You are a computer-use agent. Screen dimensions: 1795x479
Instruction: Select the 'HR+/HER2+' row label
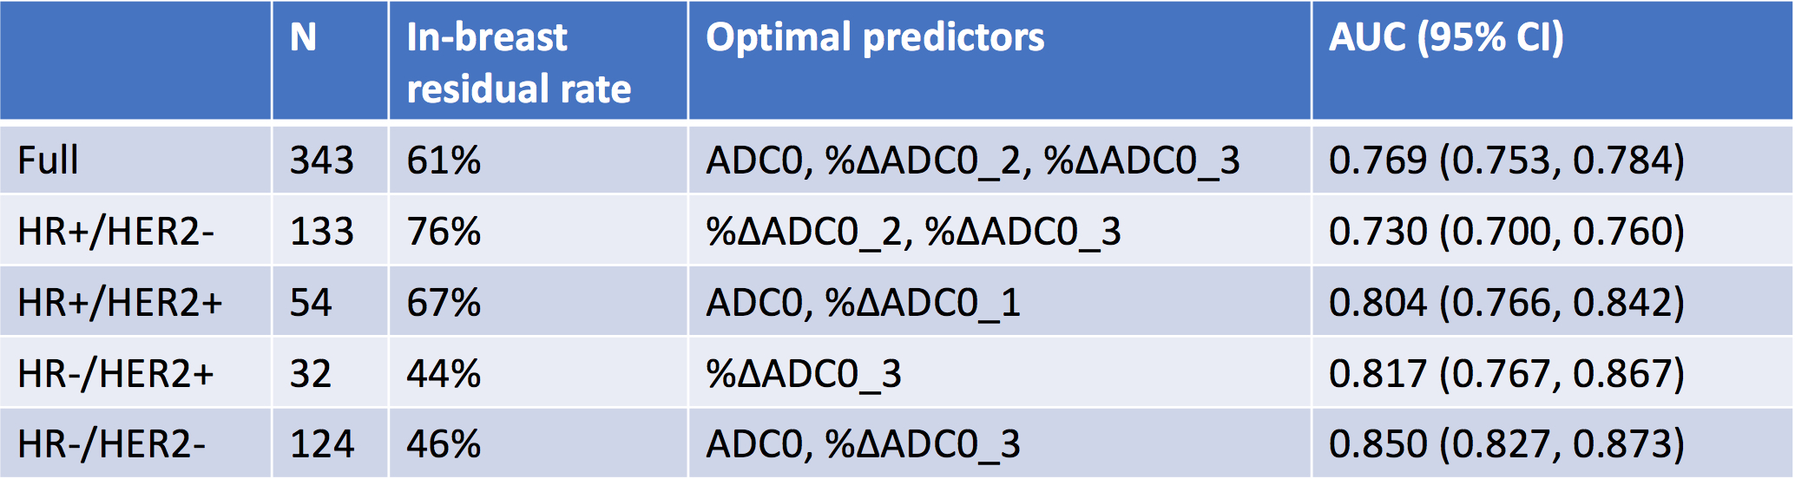click(x=120, y=303)
